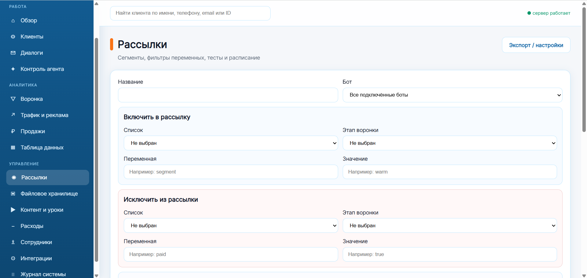
Task: Click the play icon beside Контент и уроки
Action: 13,210
